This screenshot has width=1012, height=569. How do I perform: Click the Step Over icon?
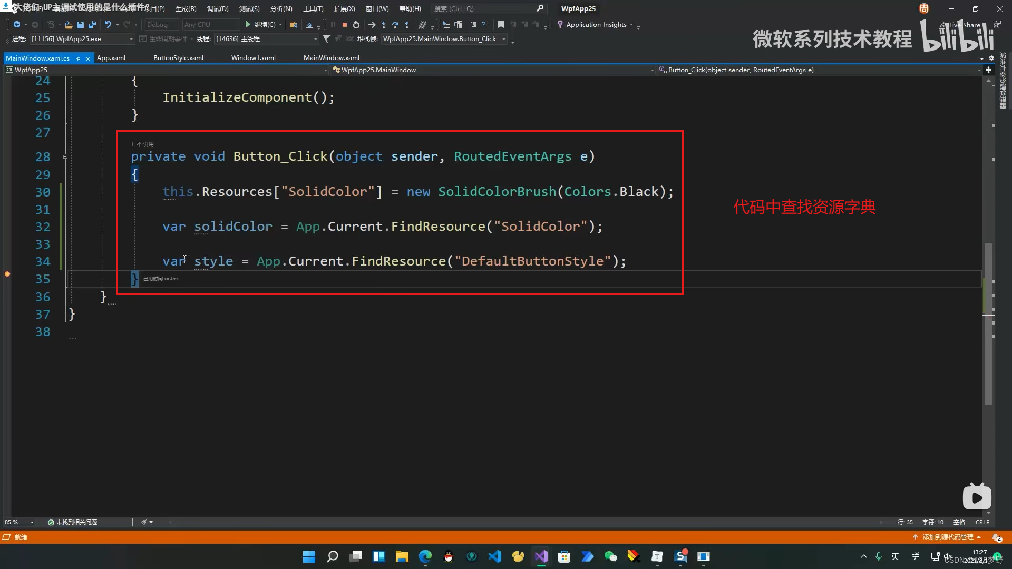[395, 25]
